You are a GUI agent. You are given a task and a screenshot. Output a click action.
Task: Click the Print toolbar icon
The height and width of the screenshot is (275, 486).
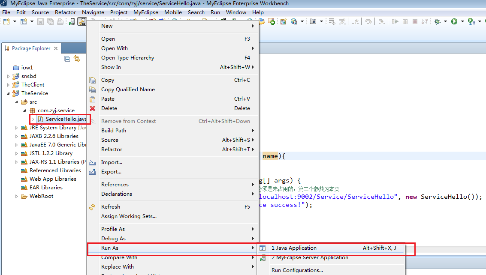pyautogui.click(x=60, y=21)
